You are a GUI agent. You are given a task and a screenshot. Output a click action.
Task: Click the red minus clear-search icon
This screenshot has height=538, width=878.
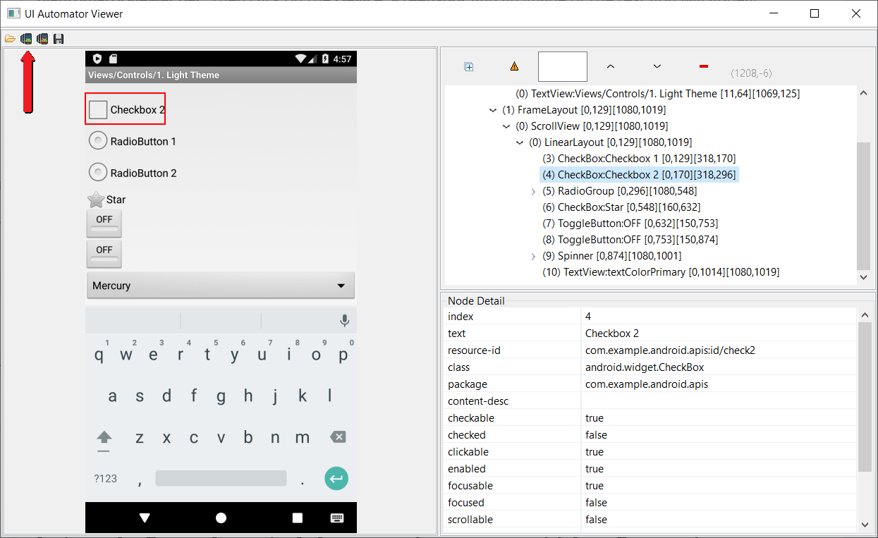click(702, 66)
